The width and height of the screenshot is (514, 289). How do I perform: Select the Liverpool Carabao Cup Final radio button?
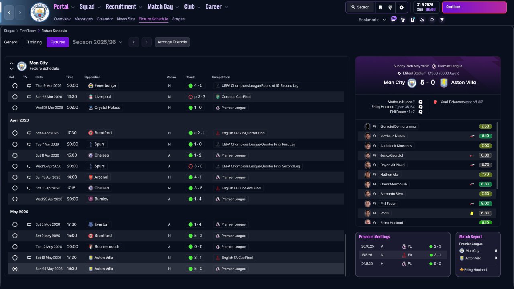pos(15,97)
